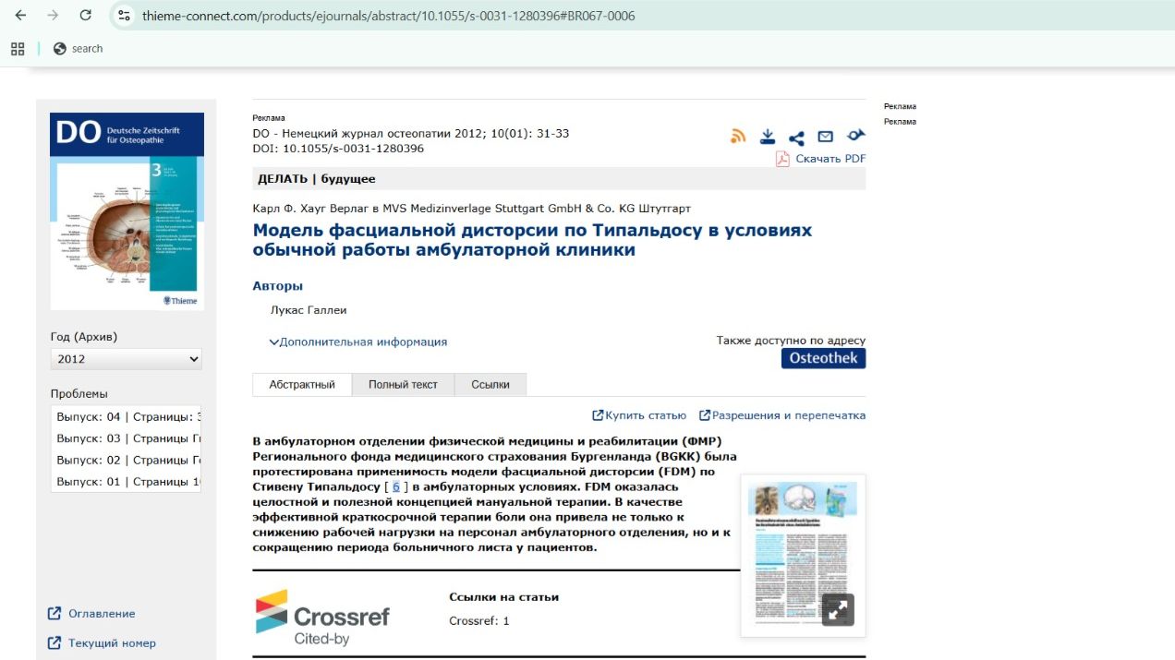Click the address bar URL field

coord(388,16)
